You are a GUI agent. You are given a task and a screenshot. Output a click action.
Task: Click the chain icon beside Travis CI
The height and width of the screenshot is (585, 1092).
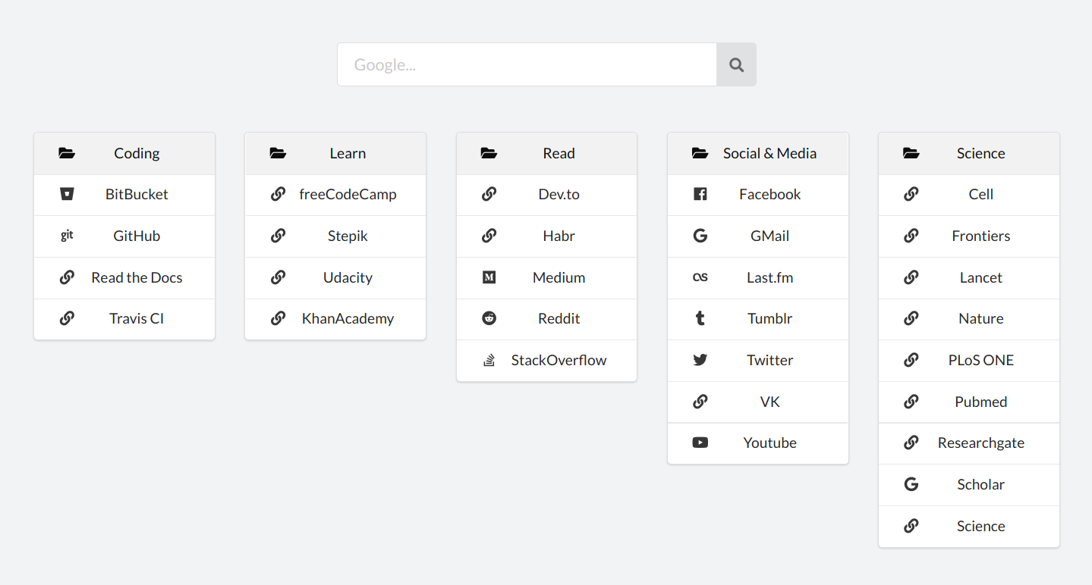67,318
